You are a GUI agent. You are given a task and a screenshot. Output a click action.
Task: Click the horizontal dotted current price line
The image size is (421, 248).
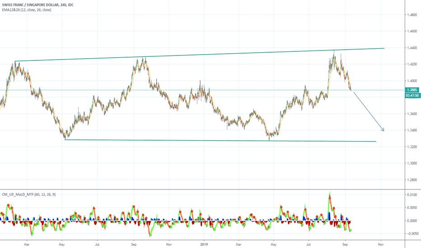coord(202,90)
